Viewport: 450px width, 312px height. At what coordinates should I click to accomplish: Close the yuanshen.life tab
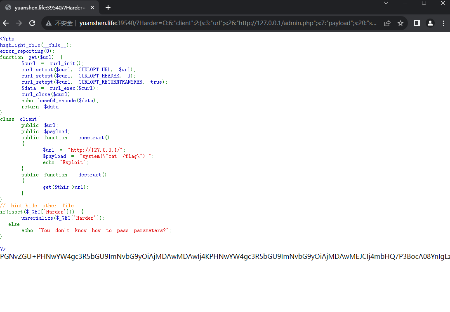92,8
